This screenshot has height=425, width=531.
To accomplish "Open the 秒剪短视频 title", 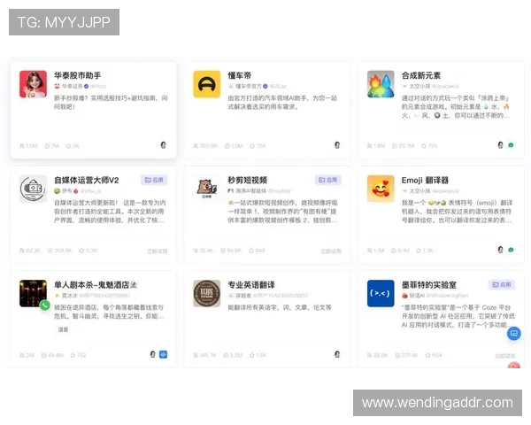I will tap(248, 180).
